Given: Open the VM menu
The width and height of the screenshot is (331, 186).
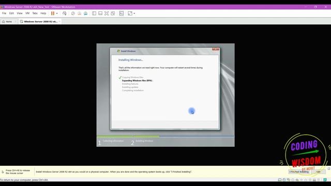Looking at the screenshot, I should click(x=27, y=13).
